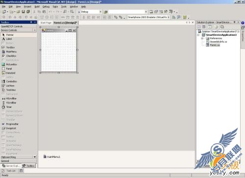This screenshot has width=245, height=178.
Task: Toggle auto-hide pin on Toolbox panel
Action: (31, 22)
